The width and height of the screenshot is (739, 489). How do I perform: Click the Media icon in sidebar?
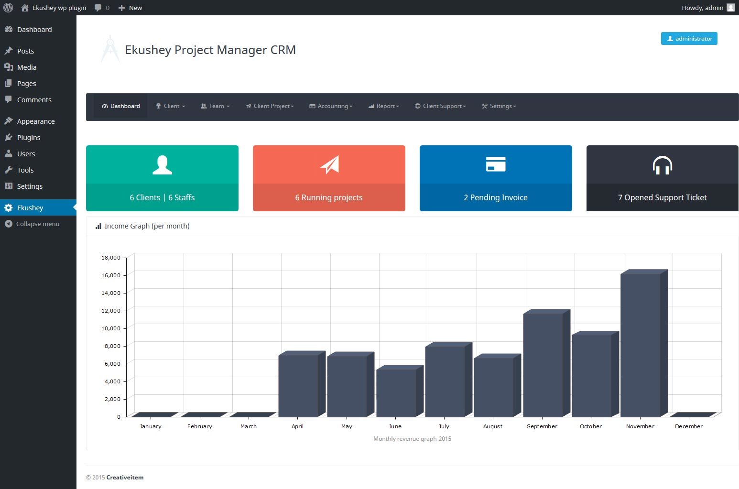pos(9,67)
